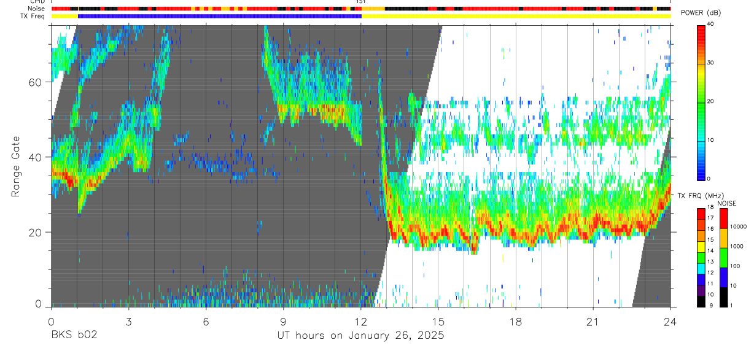Select the 'NOISE' legend title
Screen dimensions: 754x348
[728, 203]
